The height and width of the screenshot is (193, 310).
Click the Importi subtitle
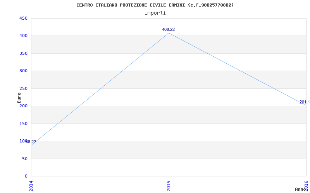(x=155, y=13)
